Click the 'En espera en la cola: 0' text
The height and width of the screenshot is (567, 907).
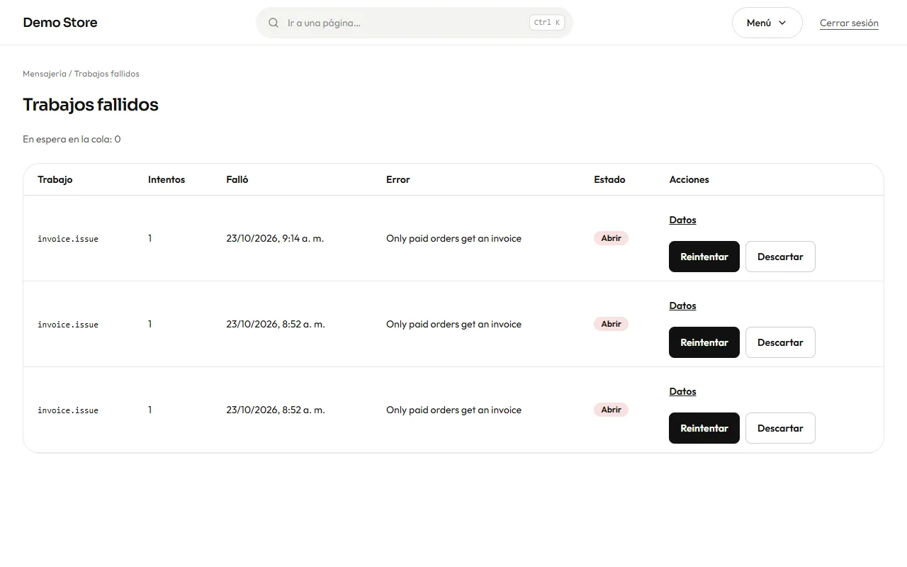coord(72,139)
